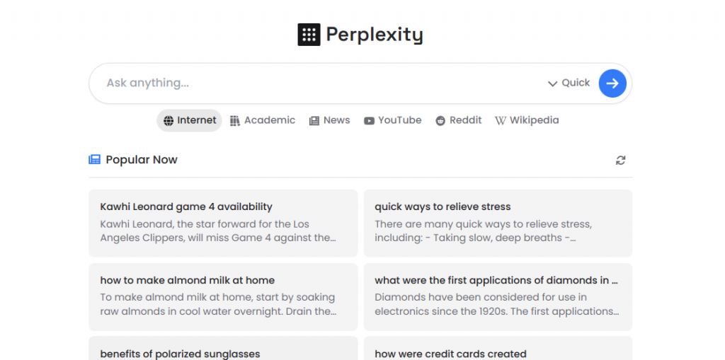Screen dimensions: 725x360
Task: Select the Academic focus tab
Action: 262,121
